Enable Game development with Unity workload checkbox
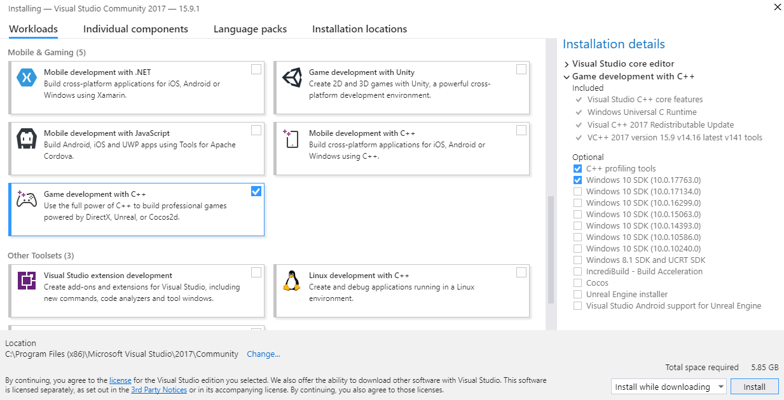784x400 pixels. 521,69
